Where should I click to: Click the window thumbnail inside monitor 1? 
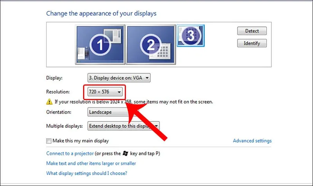(x=112, y=36)
